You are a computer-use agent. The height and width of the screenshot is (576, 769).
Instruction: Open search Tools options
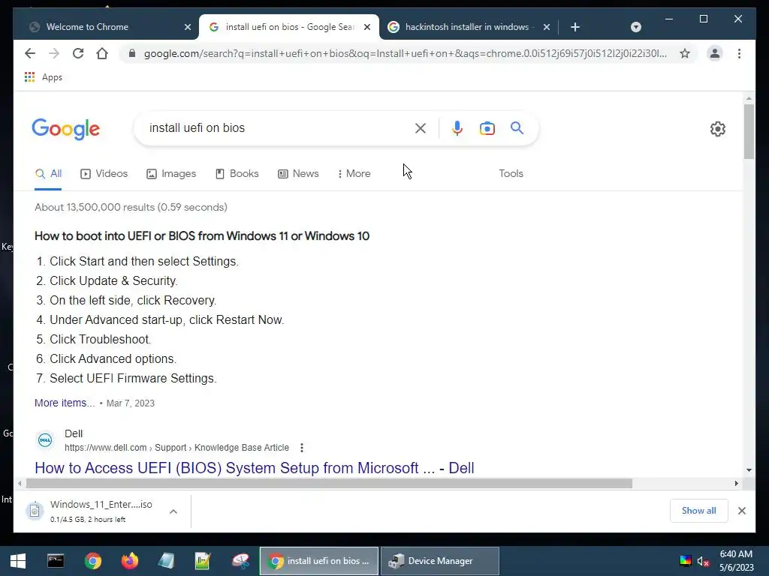coord(511,173)
